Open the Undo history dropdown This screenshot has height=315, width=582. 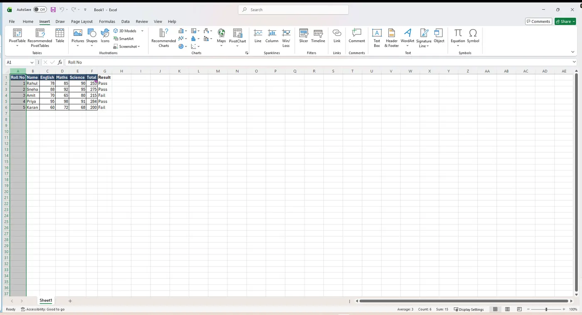(67, 10)
